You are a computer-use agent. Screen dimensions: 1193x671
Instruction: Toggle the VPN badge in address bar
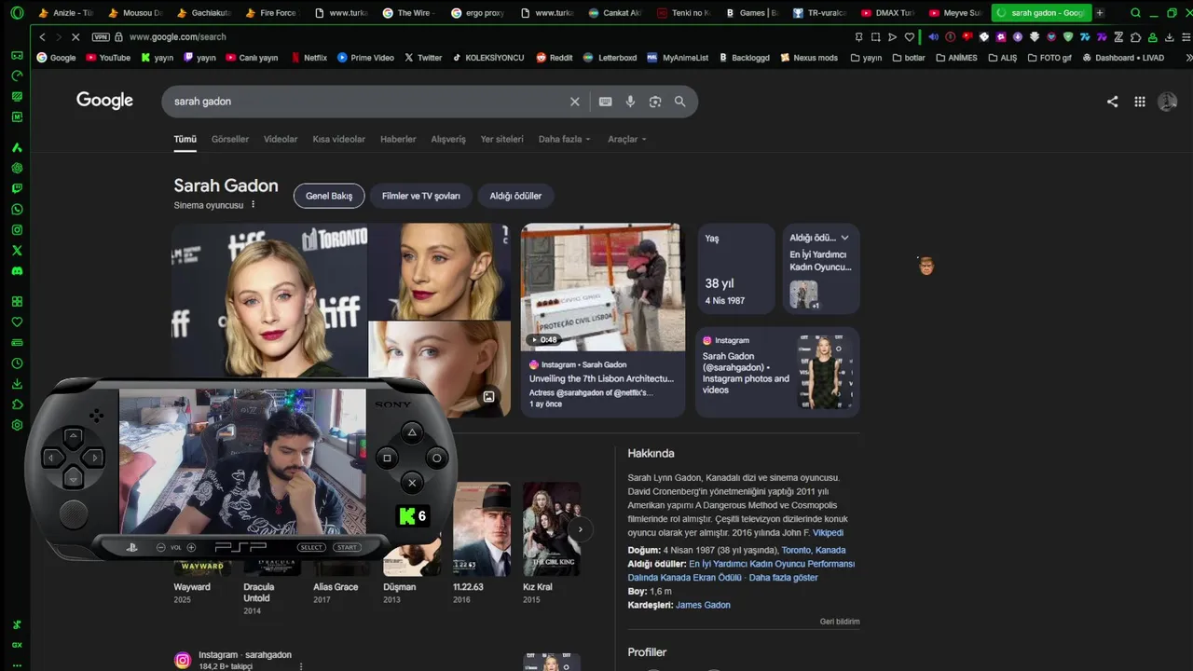(x=101, y=36)
